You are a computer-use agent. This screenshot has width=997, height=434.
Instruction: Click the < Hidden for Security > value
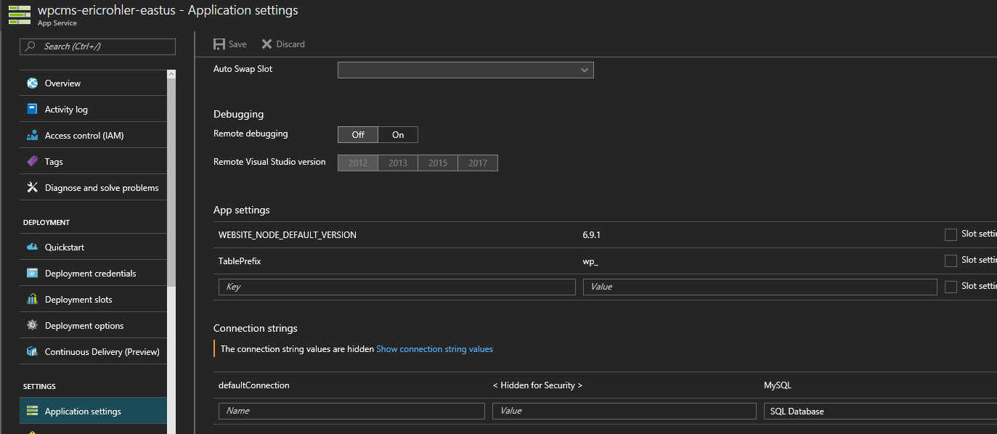click(x=537, y=385)
